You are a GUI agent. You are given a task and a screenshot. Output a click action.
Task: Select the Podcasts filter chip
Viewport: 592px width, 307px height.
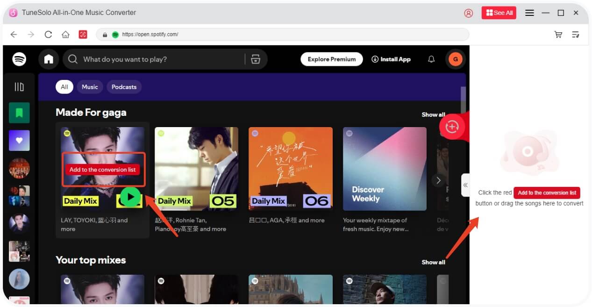(x=124, y=87)
